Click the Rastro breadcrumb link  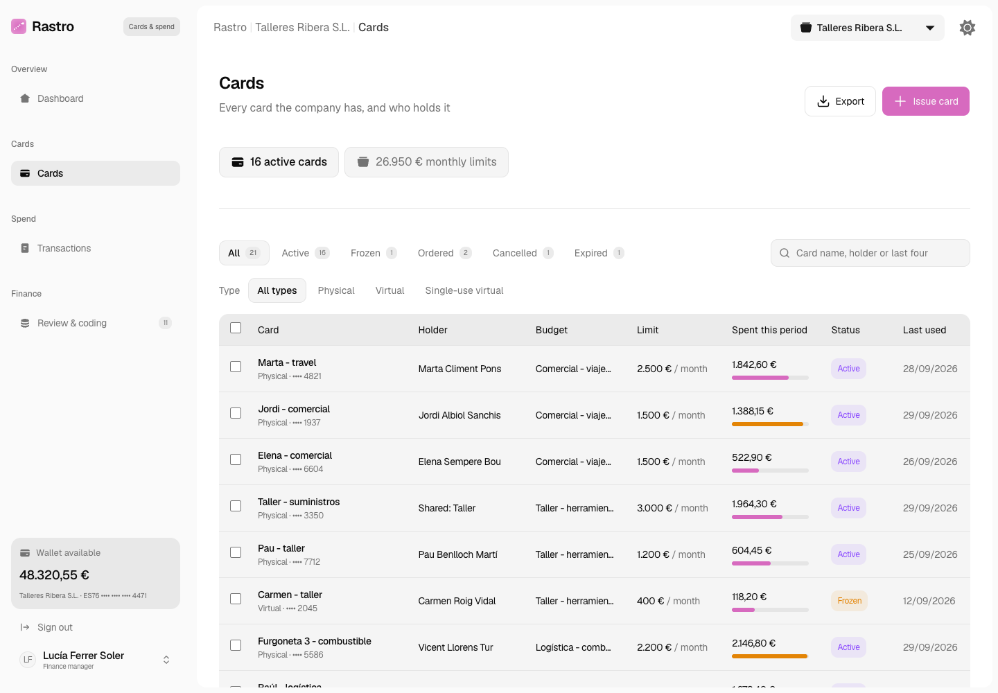click(x=230, y=28)
